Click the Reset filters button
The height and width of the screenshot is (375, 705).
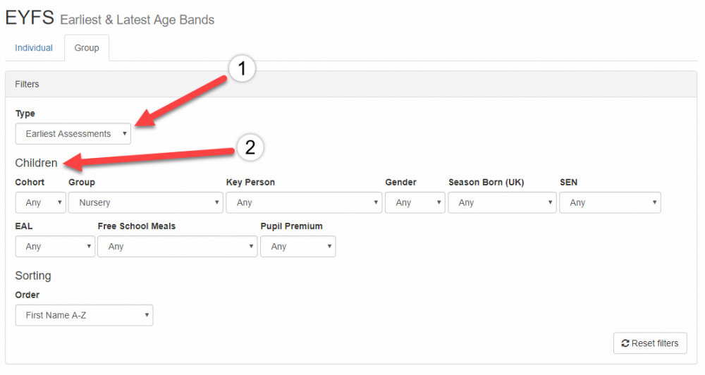pos(649,343)
